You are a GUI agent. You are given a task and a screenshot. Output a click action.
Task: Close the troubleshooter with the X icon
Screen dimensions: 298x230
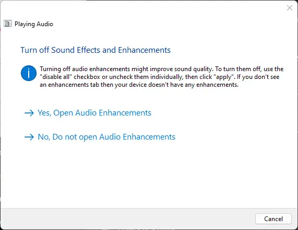[290, 8]
